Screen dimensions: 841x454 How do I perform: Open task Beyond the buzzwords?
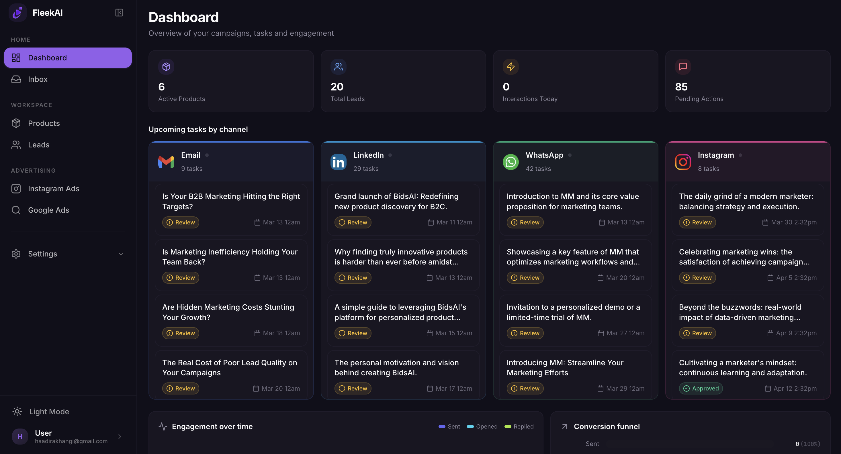[748, 321]
